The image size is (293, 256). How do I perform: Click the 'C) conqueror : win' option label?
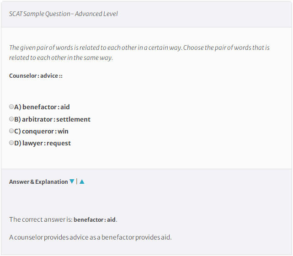(41, 131)
